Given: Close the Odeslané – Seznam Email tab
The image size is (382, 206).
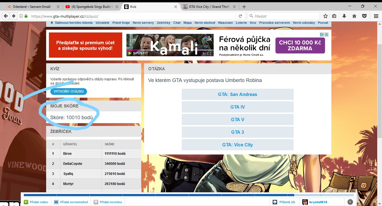Looking at the screenshot, I should (58, 7).
